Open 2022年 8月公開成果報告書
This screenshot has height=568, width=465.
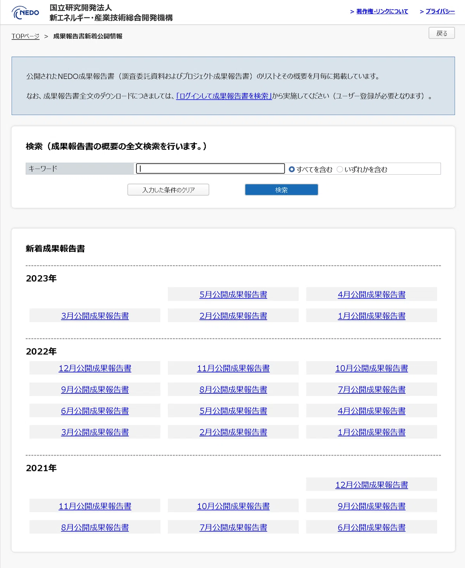click(233, 390)
